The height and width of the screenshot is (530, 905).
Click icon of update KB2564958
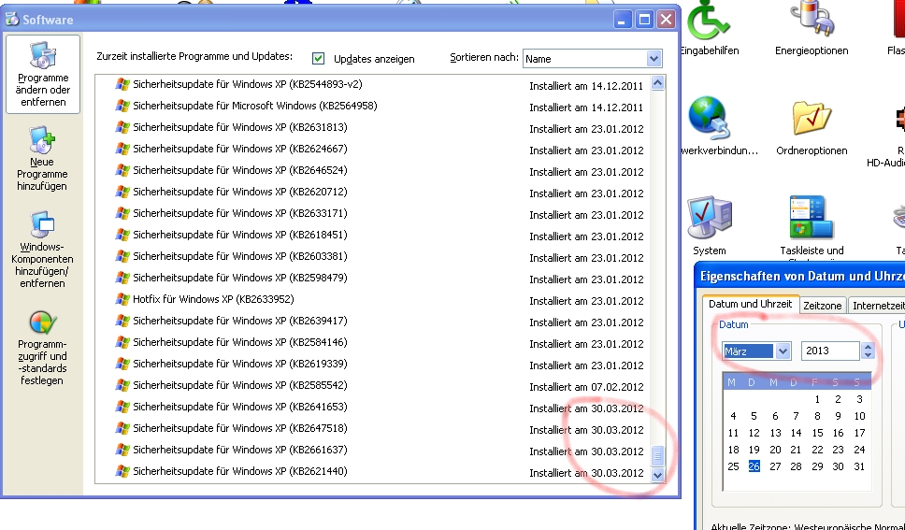[122, 106]
